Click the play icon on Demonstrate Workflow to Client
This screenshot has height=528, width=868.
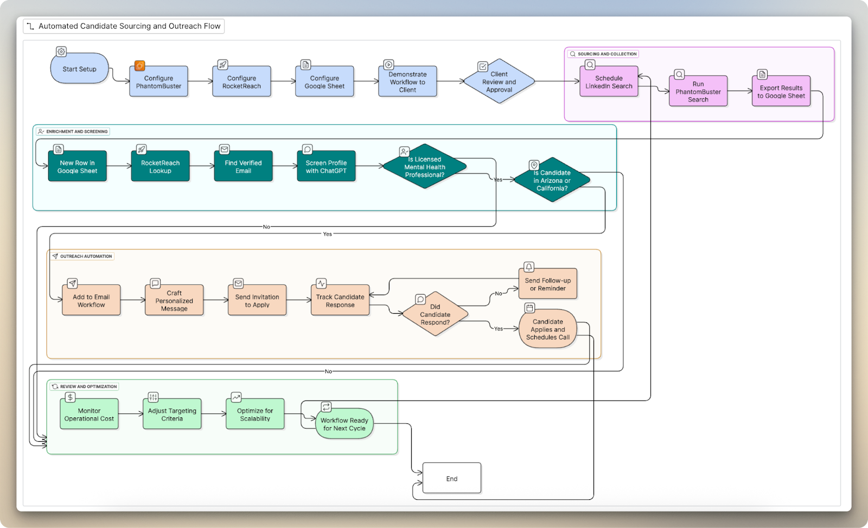point(388,65)
